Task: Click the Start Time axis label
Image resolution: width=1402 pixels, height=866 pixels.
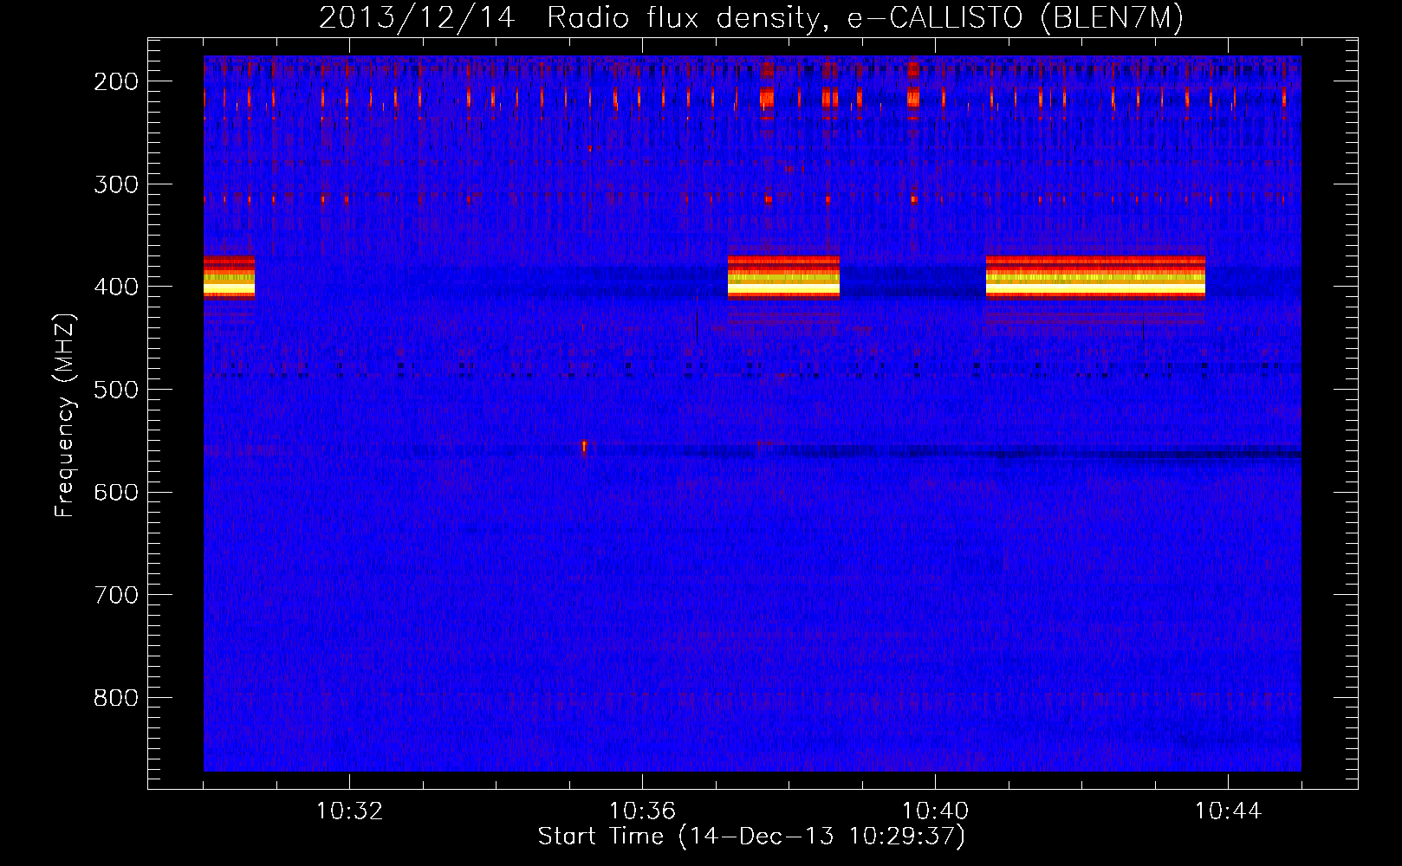Action: [751, 837]
